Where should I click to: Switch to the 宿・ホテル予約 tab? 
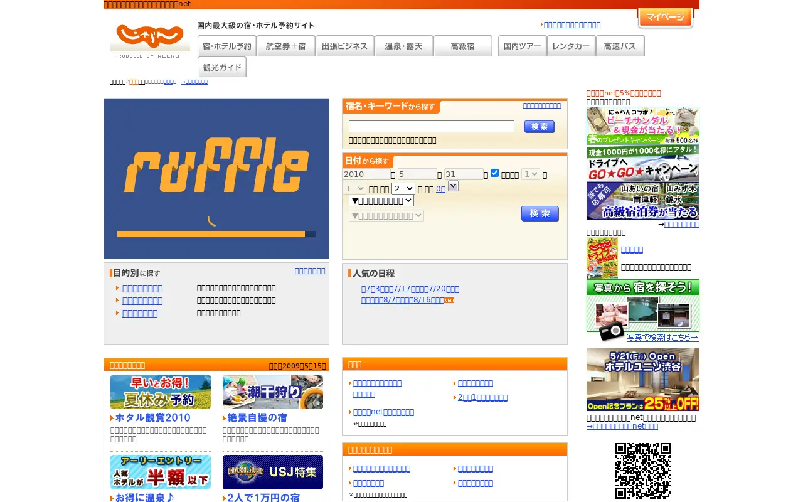point(226,46)
